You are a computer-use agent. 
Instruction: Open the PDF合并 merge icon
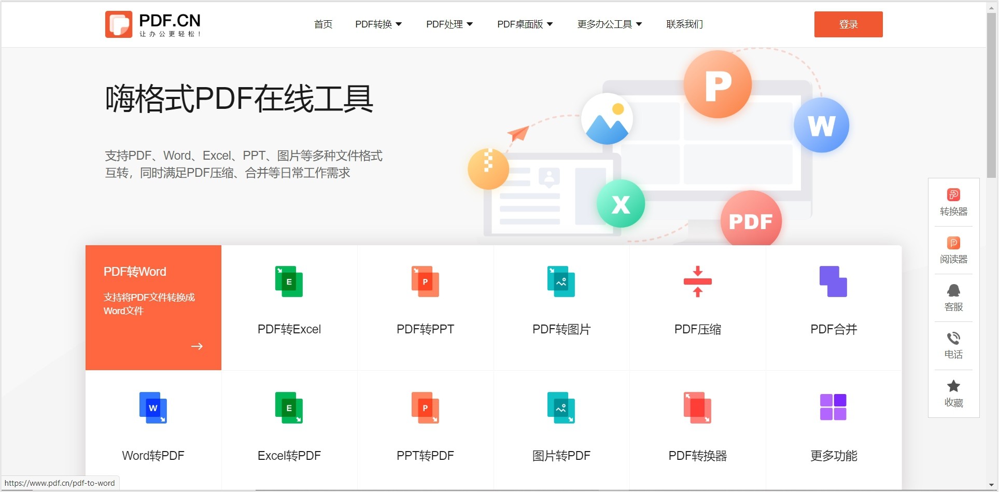pyautogui.click(x=833, y=282)
